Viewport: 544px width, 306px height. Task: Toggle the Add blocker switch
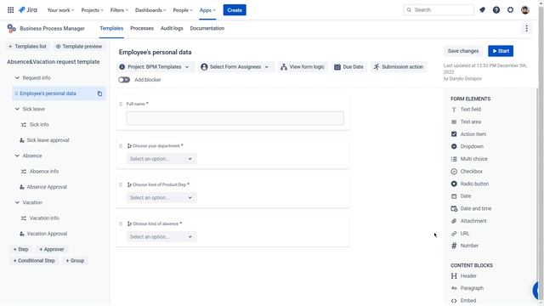[x=124, y=80]
